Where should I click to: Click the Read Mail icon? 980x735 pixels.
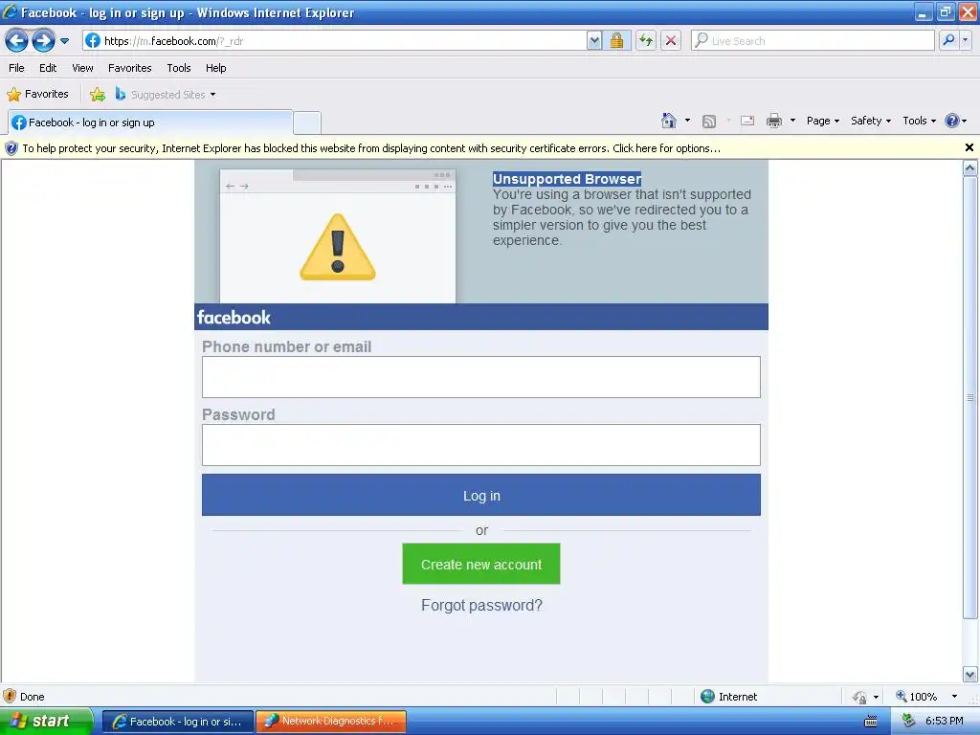(747, 121)
